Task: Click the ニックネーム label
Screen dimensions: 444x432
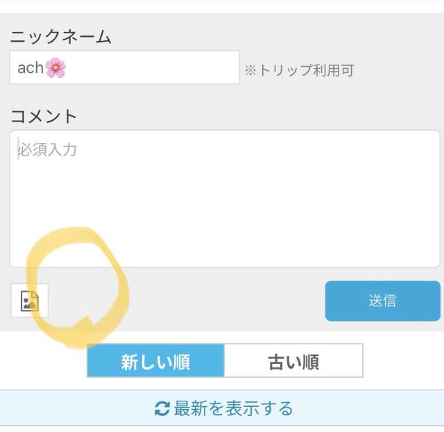Action: [x=60, y=38]
